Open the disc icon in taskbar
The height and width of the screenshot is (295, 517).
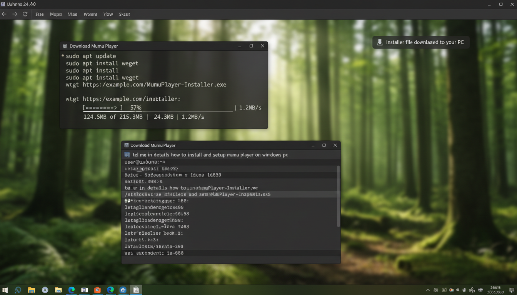[45, 290]
